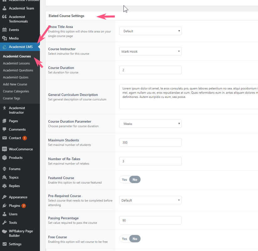Click the Plugins plug icon
258x251 pixels.
4,206
